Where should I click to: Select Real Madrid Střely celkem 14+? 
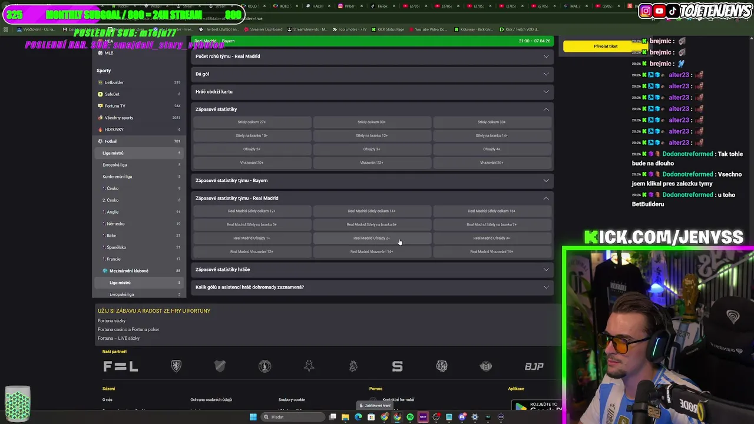[x=372, y=211]
